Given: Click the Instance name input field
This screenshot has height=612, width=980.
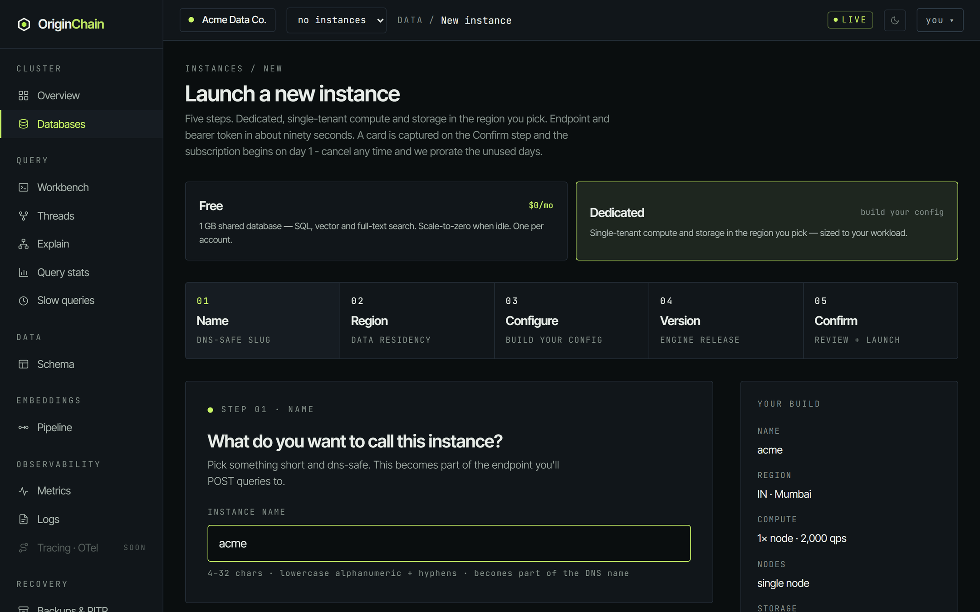Looking at the screenshot, I should (449, 543).
